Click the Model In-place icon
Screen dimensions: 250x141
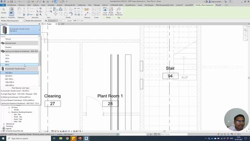tap(111, 9)
